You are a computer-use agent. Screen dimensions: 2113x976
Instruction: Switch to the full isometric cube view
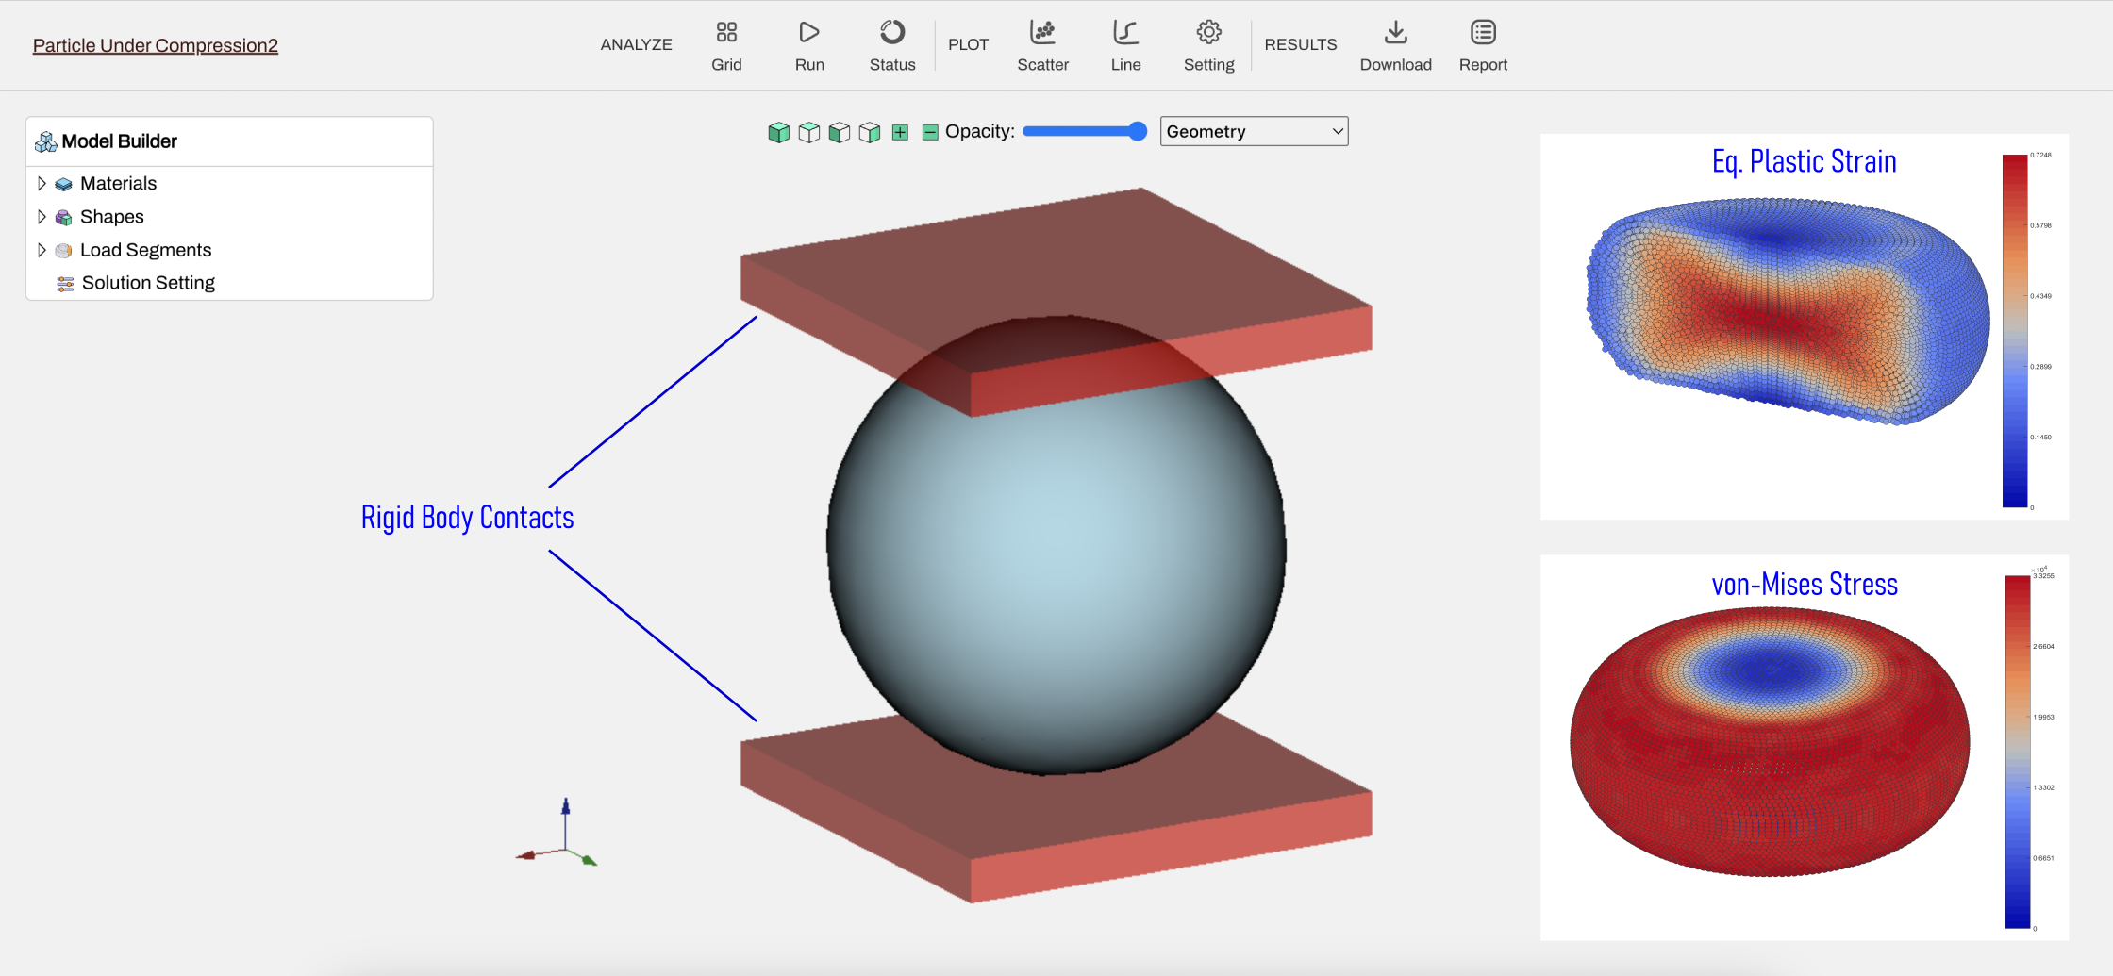click(x=779, y=132)
